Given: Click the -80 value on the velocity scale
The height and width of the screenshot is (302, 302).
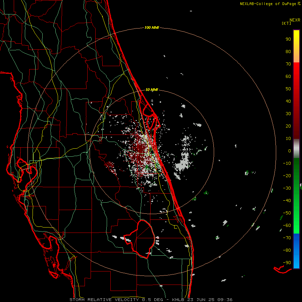Looking at the screenshot, I should 287,250.
